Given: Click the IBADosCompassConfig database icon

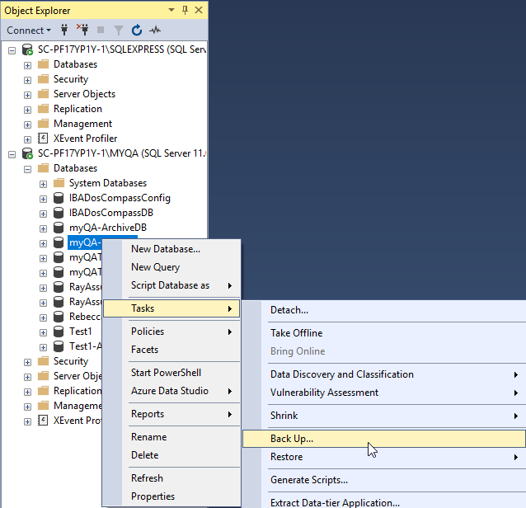Looking at the screenshot, I should pos(59,198).
